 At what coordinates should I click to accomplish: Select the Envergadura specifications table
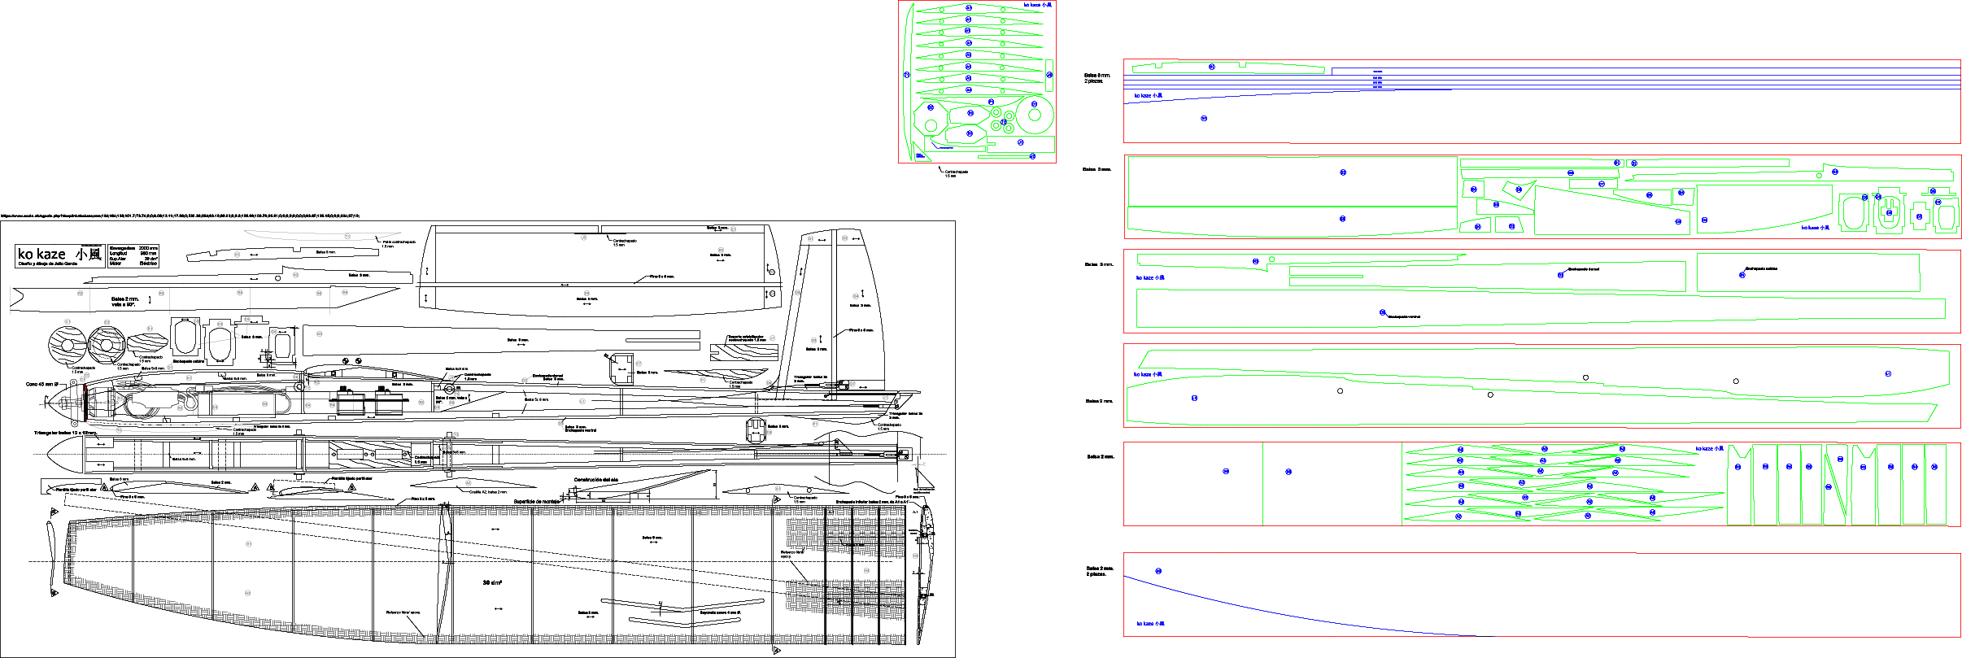click(133, 255)
